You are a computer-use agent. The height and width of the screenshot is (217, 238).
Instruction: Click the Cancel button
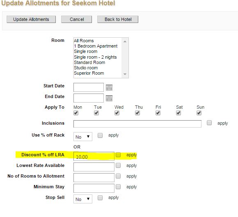click(x=76, y=19)
